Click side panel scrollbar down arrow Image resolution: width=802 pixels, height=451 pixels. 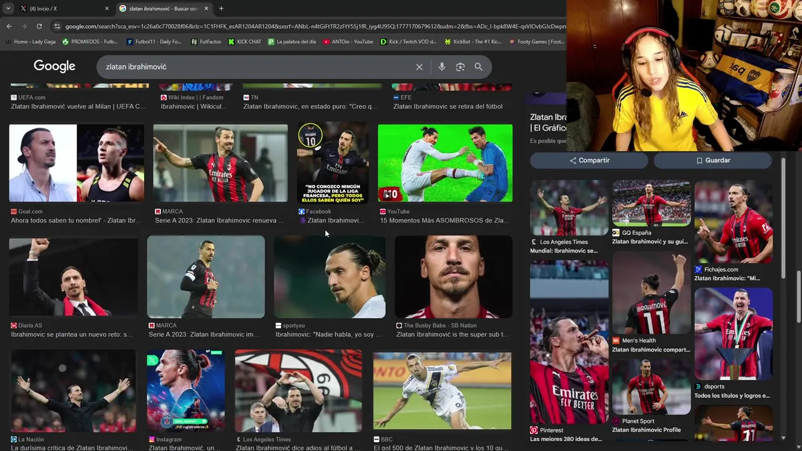(x=784, y=438)
